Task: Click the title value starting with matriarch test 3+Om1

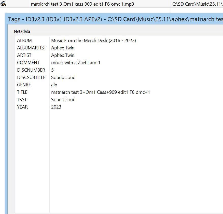Action: 100,92
